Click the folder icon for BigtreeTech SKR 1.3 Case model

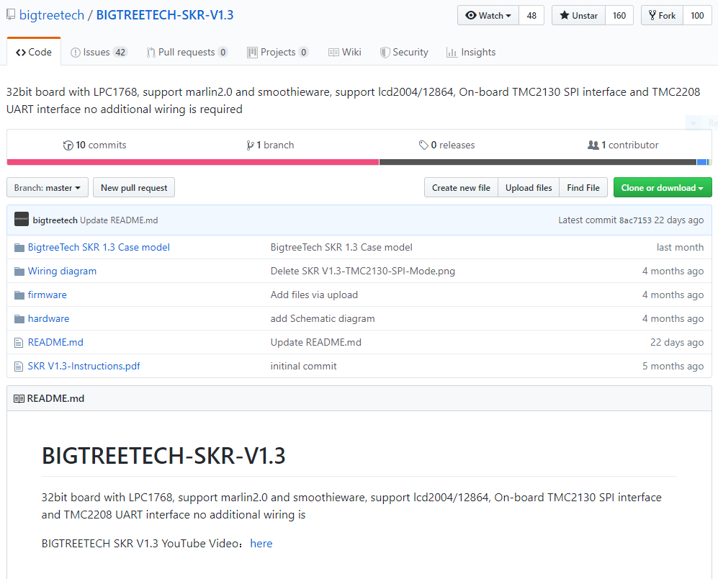click(x=19, y=248)
